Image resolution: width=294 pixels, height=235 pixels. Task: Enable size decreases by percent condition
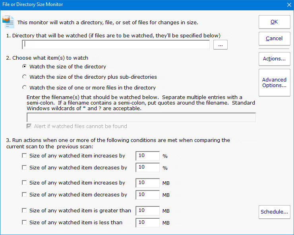click(24, 168)
